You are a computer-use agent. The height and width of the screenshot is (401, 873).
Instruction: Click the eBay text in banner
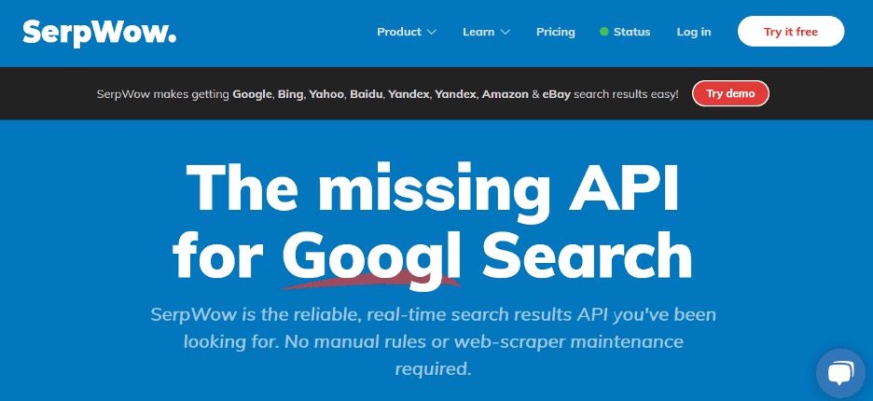[556, 94]
